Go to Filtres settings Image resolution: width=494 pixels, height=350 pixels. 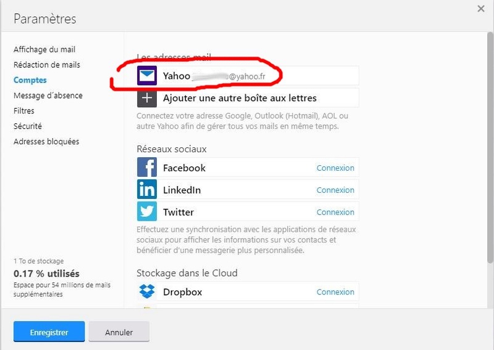24,111
